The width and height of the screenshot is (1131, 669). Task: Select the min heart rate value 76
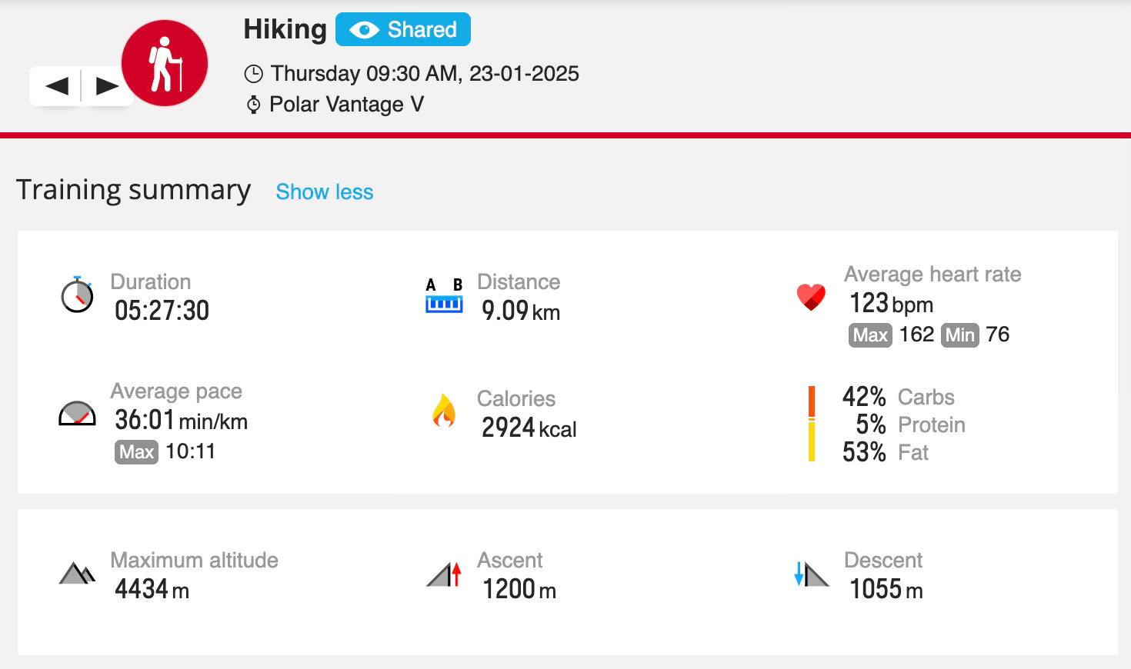pos(997,334)
